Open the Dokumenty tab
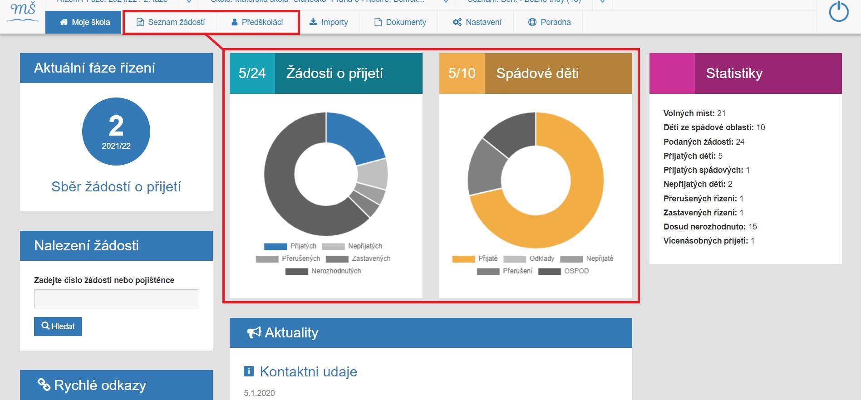The width and height of the screenshot is (861, 400). pyautogui.click(x=400, y=22)
